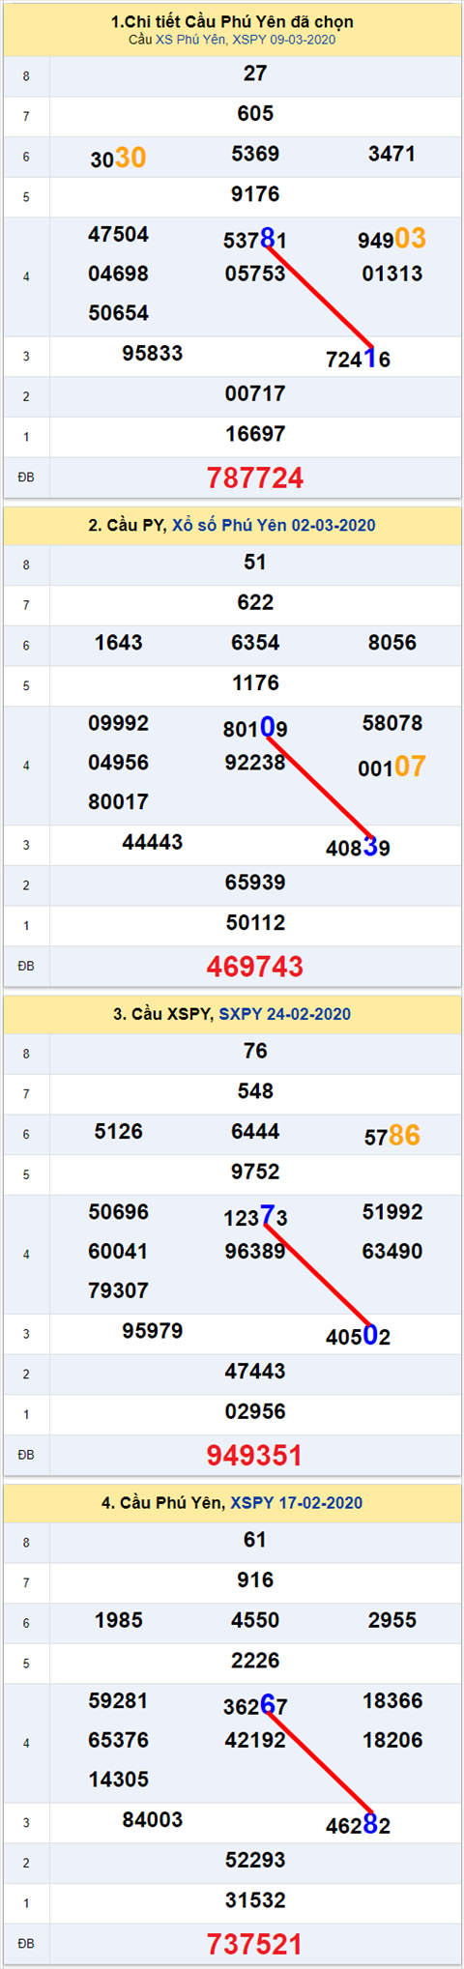This screenshot has height=1969, width=464.
Task: Select the number 1643
Action: pos(118,643)
